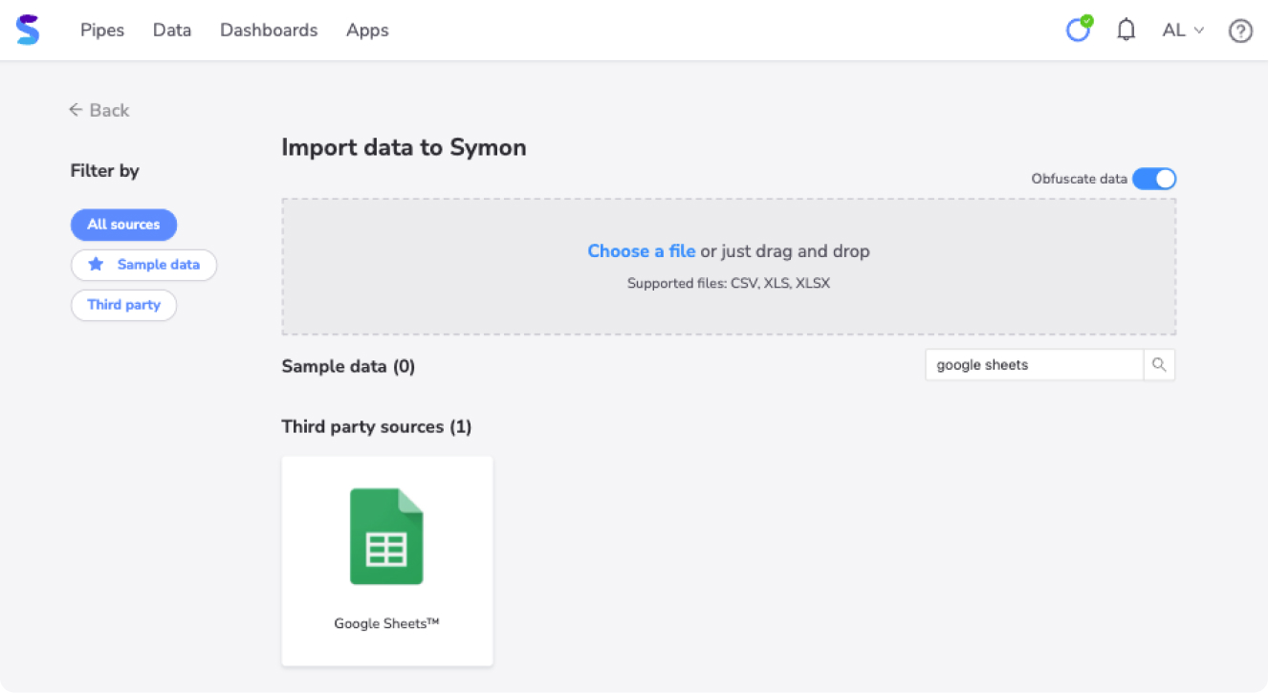
Task: Click the google sheets search field
Action: (x=1035, y=364)
